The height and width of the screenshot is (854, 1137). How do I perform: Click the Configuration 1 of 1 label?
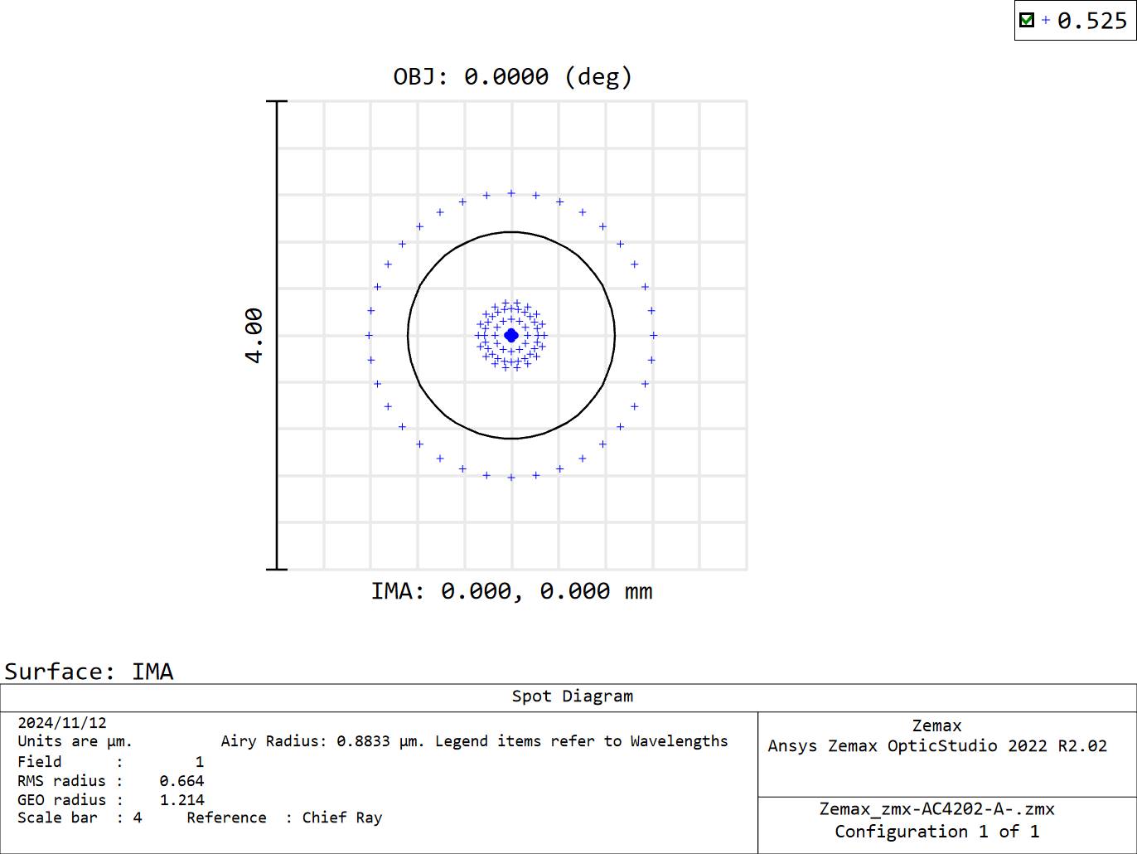point(936,832)
